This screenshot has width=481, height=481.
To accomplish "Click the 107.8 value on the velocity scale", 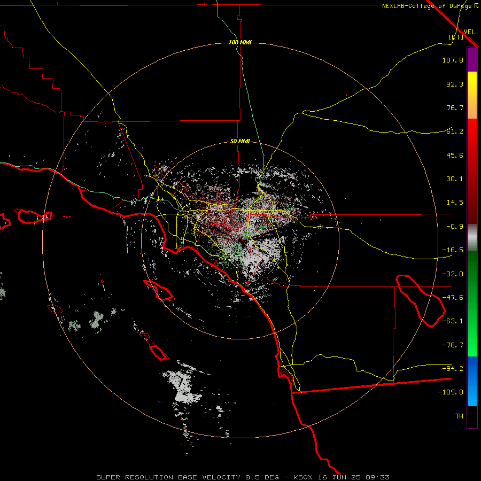I will tap(453, 60).
